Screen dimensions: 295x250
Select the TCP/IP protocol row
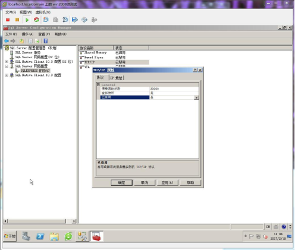[114, 62]
